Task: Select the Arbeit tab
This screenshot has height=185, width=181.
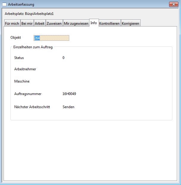Action: click(x=40, y=24)
